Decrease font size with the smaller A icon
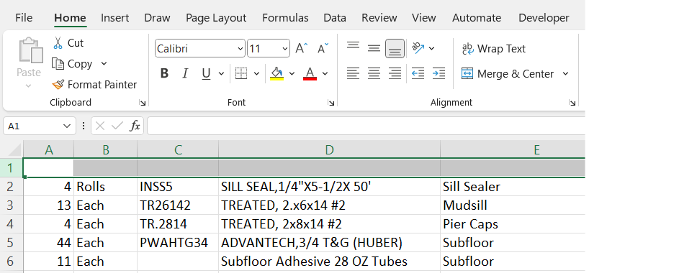 [x=323, y=48]
